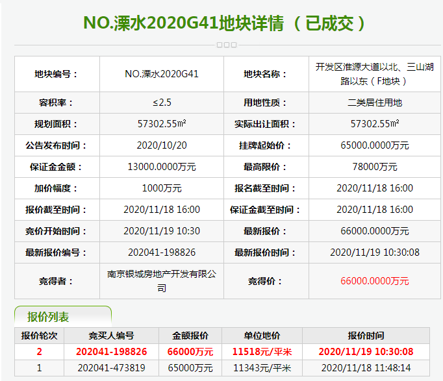Click the 最新报价时间： label
443x381 pixels.
265,252
